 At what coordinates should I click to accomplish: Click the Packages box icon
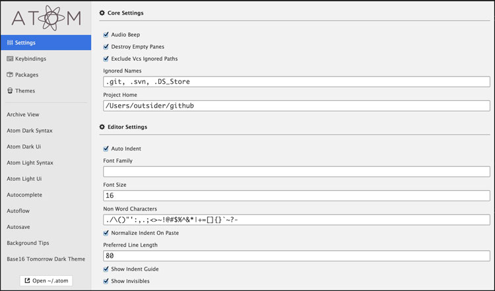click(x=10, y=75)
